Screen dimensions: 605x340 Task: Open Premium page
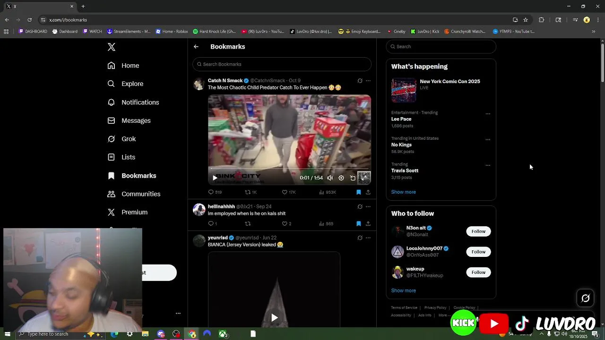(x=128, y=212)
